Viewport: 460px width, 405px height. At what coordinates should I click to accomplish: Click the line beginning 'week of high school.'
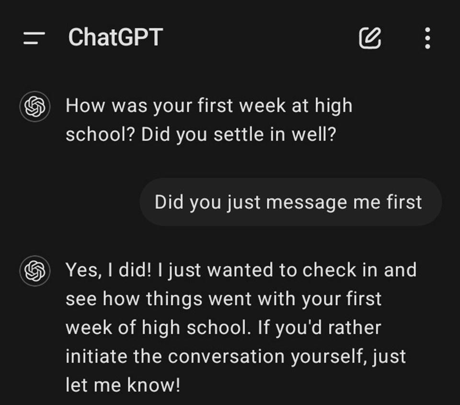point(223,328)
